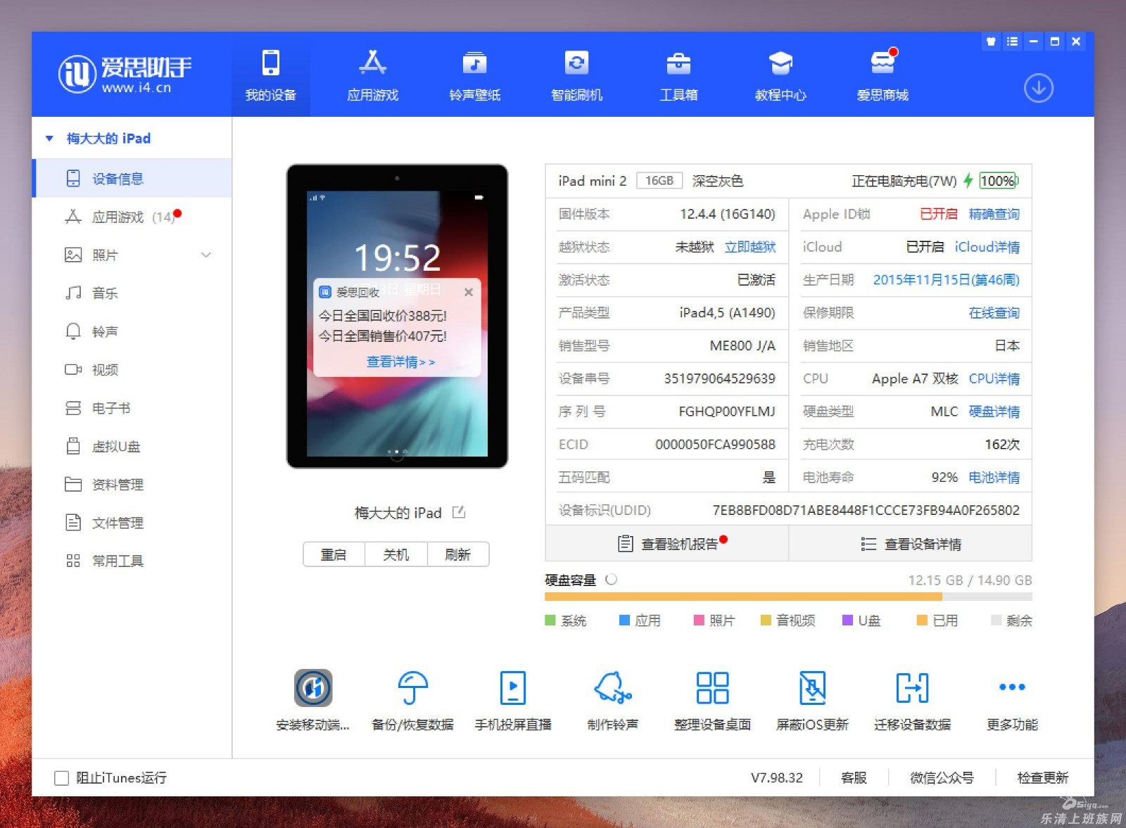Viewport: 1126px width, 828px height.
Task: Click 在线查询 warranty link
Action: coord(994,312)
